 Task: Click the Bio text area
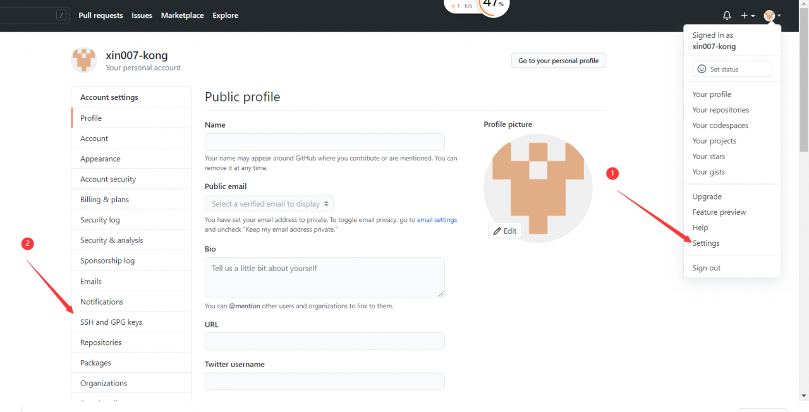[324, 277]
